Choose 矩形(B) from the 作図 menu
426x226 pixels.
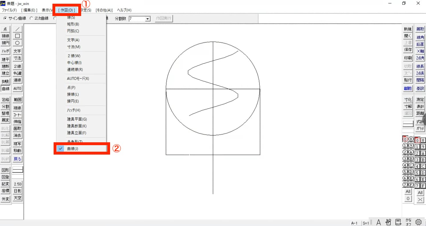point(81,24)
